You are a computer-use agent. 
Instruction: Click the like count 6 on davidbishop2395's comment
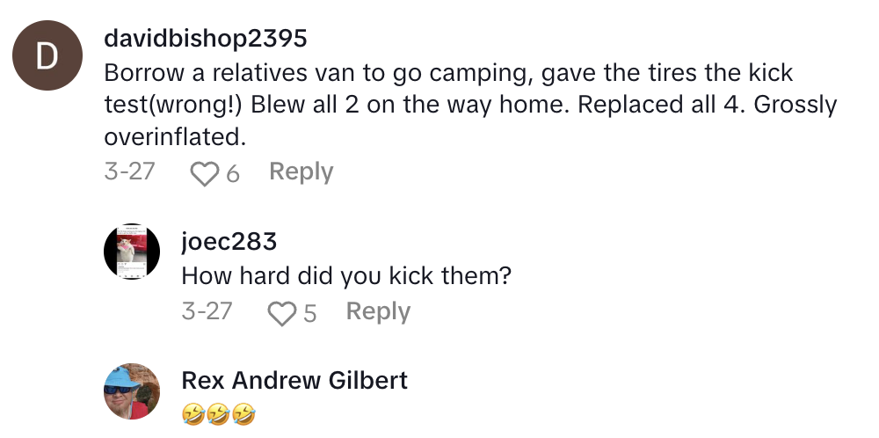tap(233, 174)
